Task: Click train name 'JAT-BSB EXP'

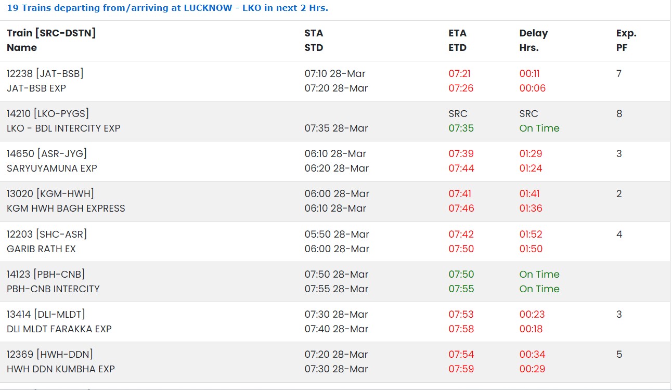Action: (x=36, y=88)
